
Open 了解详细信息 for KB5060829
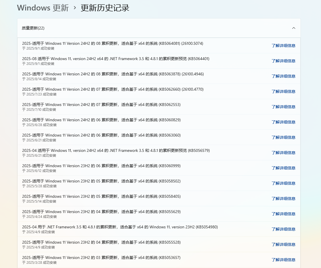(283, 122)
